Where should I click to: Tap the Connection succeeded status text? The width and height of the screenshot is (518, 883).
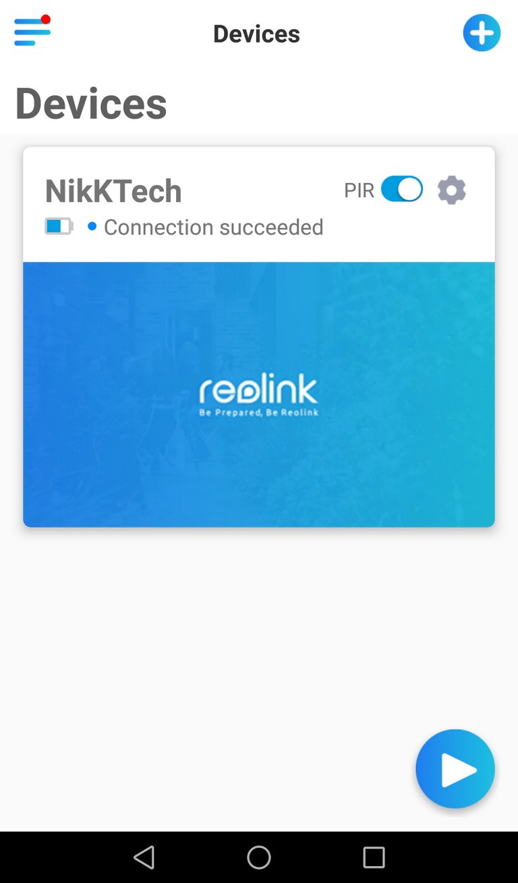click(214, 227)
